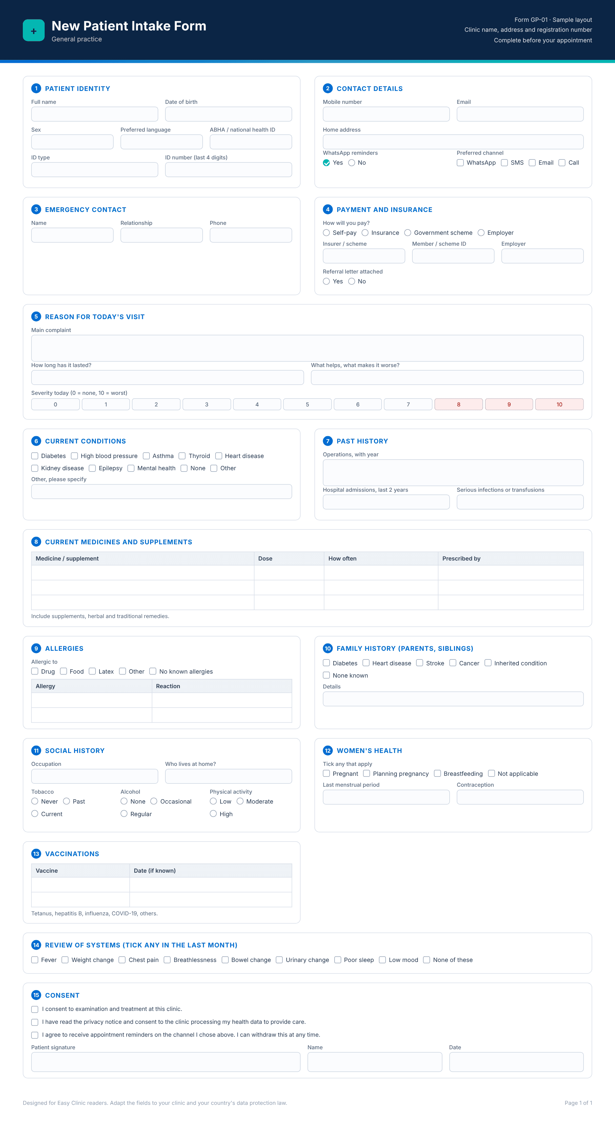615x1124 pixels.
Task: Select severity level 3
Action: coord(206,404)
